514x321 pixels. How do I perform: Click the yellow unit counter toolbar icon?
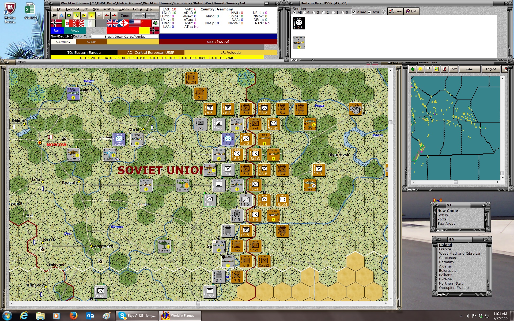[x=77, y=16]
